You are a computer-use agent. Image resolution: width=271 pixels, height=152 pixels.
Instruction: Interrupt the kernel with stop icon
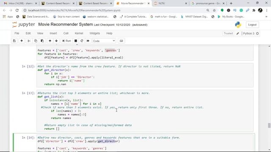[x=76, y=41]
